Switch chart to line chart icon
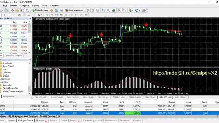The height and width of the screenshot is (123, 219). tap(98, 10)
